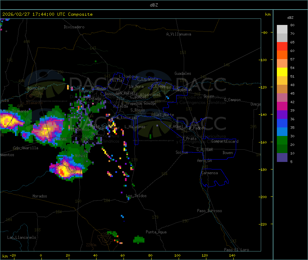
Task: Click the dBZ title at top
Action: click(x=154, y=5)
